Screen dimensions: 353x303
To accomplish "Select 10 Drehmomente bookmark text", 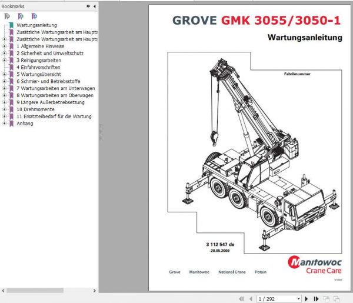I will [35, 109].
